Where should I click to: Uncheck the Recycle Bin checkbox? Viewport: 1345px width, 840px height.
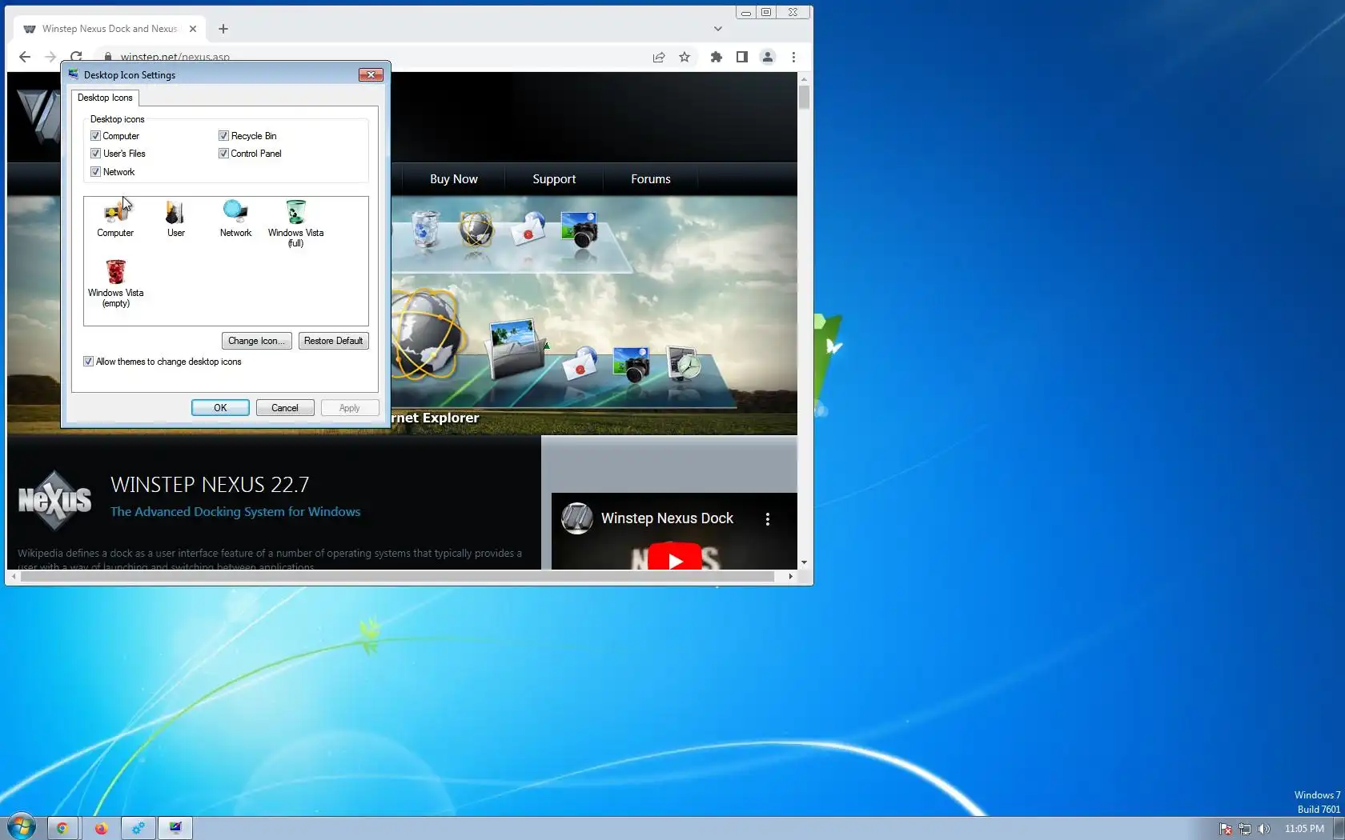click(223, 136)
